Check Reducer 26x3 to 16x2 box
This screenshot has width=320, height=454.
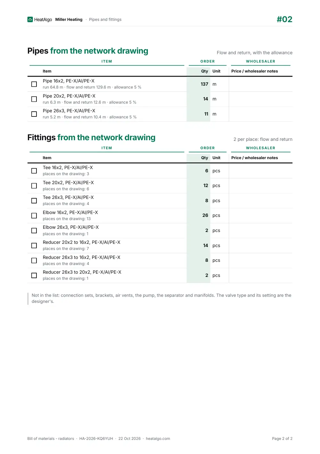click(x=34, y=261)
